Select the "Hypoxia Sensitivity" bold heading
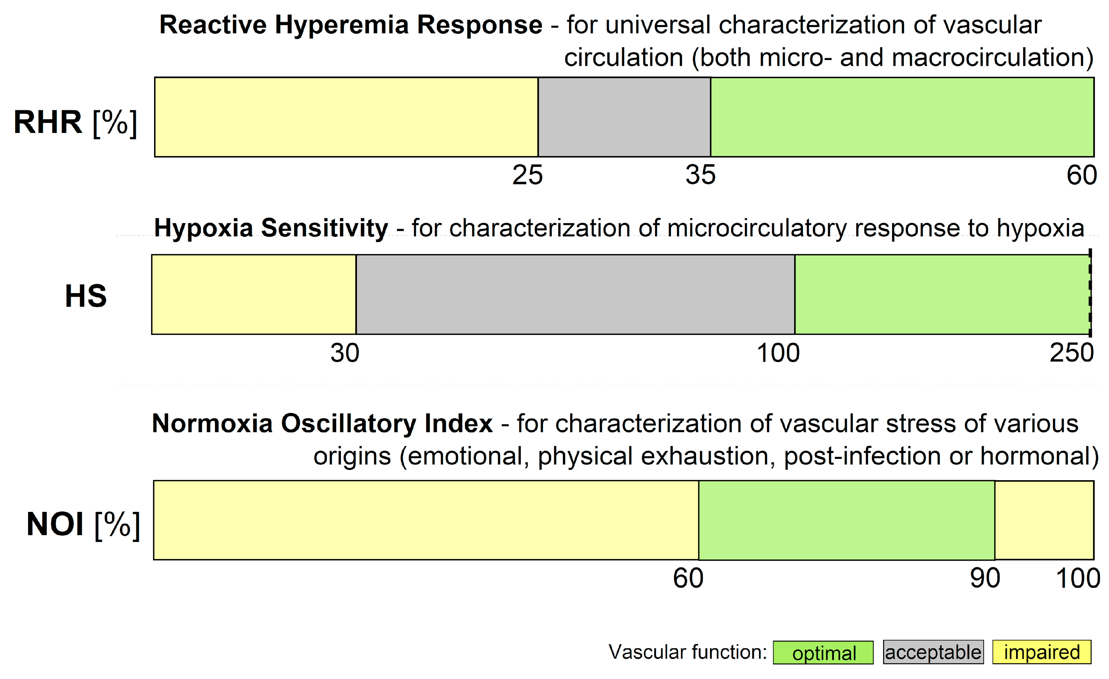This screenshot has width=1109, height=679. (x=271, y=228)
